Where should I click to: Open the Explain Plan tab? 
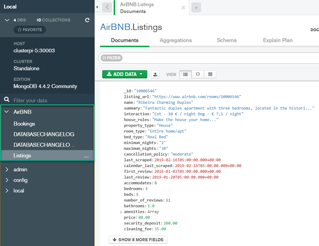[278, 40]
